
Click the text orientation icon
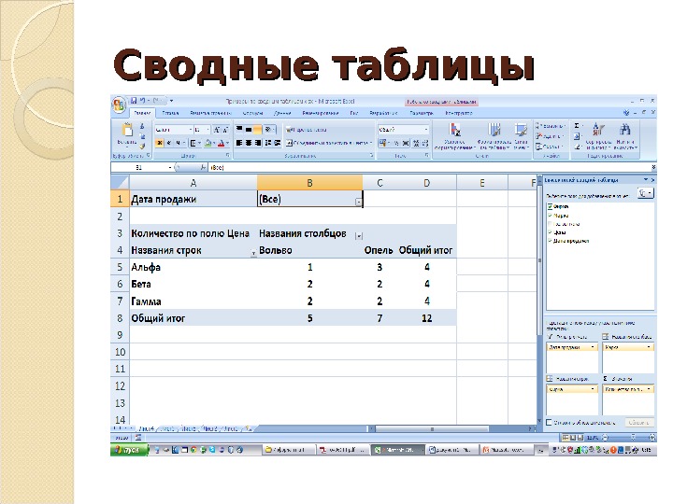[x=268, y=130]
